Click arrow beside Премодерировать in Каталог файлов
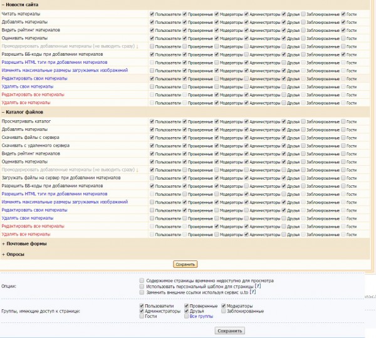This screenshot has height=338, width=376. tap(137, 170)
